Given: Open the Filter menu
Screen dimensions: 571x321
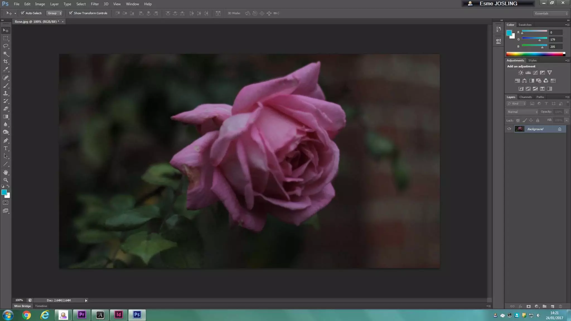Looking at the screenshot, I should [95, 4].
